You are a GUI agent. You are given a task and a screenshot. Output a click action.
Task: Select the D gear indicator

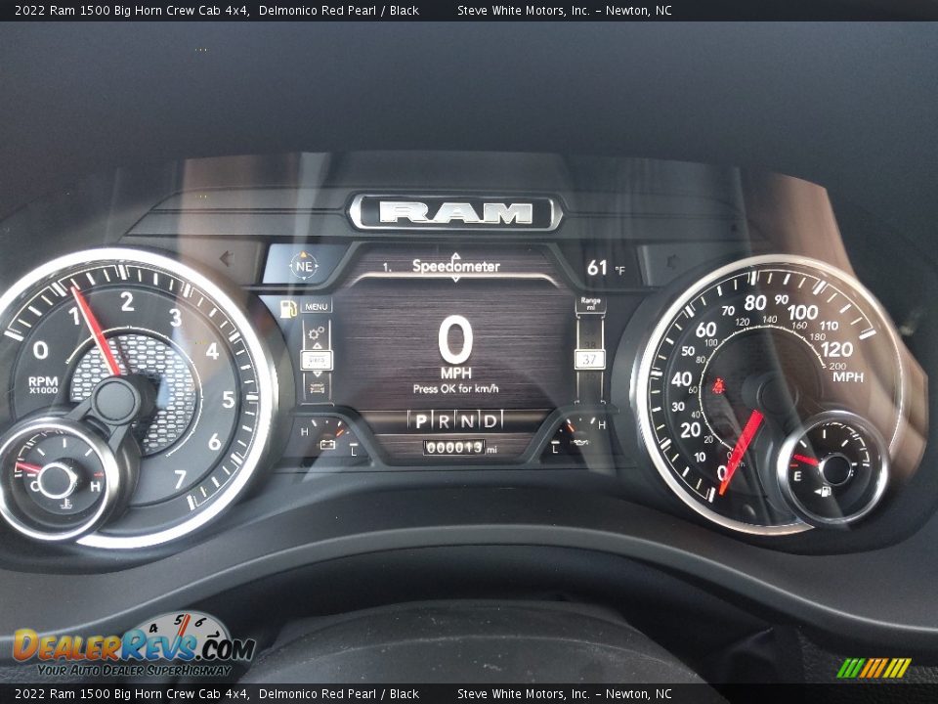[x=490, y=420]
